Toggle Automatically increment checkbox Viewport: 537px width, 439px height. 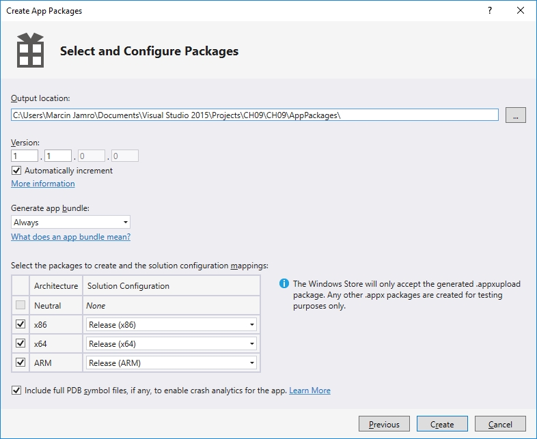pyautogui.click(x=16, y=171)
